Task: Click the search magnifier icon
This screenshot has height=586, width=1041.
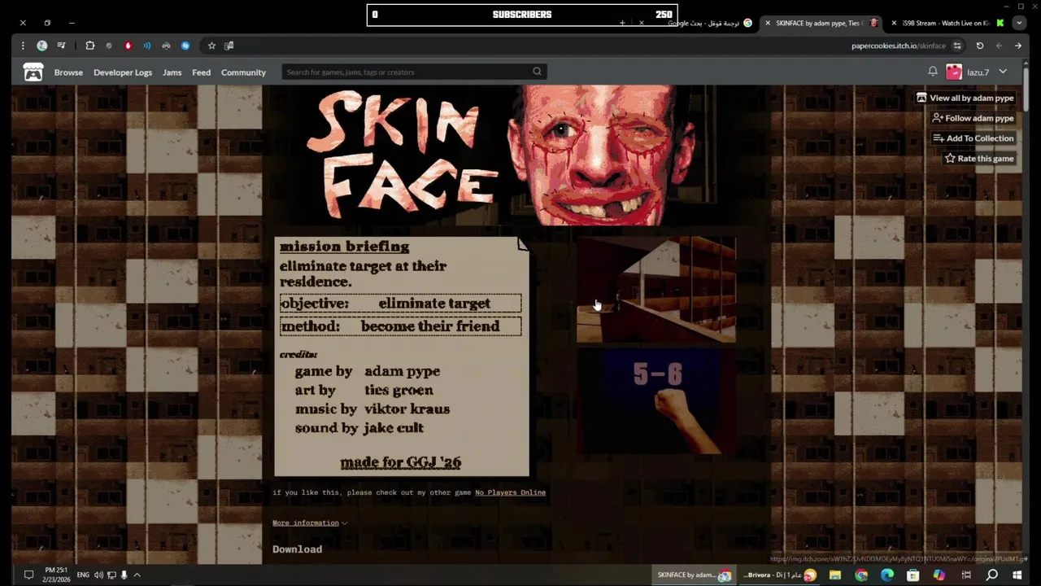Action: (537, 72)
